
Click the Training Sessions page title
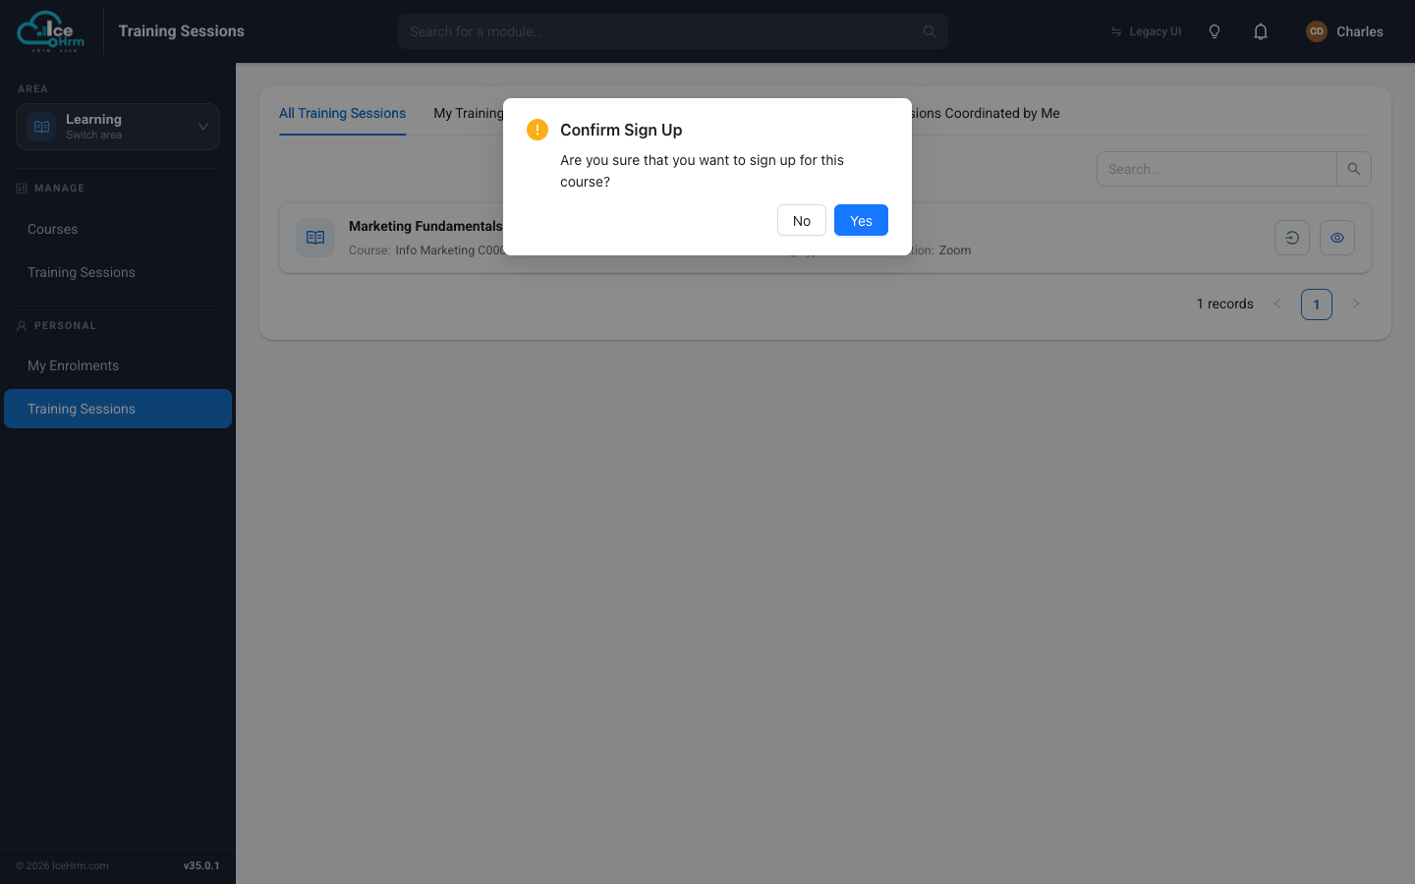point(182,31)
